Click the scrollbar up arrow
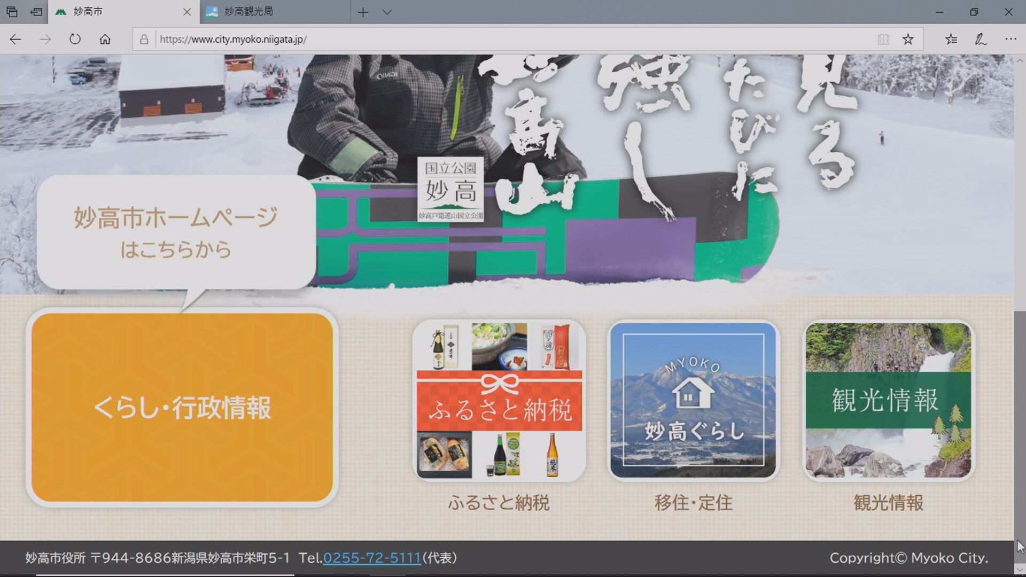Viewport: 1026px width, 577px height. [x=1020, y=61]
